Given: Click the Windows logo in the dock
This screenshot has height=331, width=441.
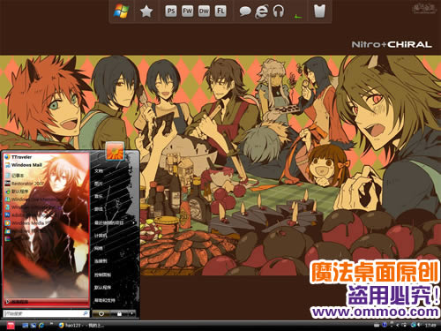Looking at the screenshot, I should (121, 11).
